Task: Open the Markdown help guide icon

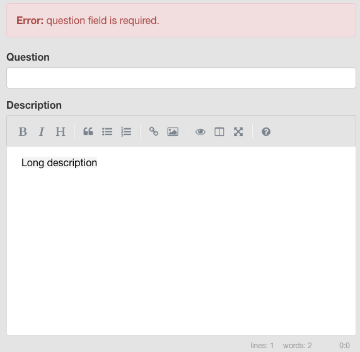Action: (266, 132)
